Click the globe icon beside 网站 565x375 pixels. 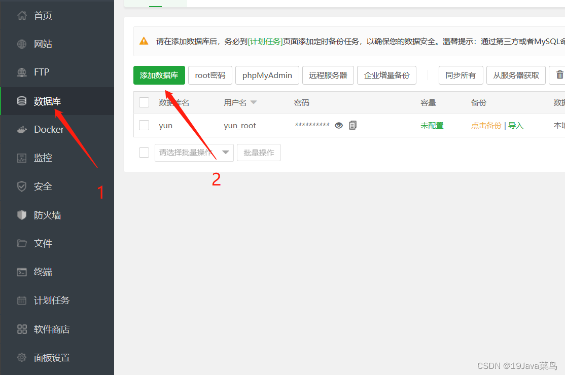click(22, 44)
